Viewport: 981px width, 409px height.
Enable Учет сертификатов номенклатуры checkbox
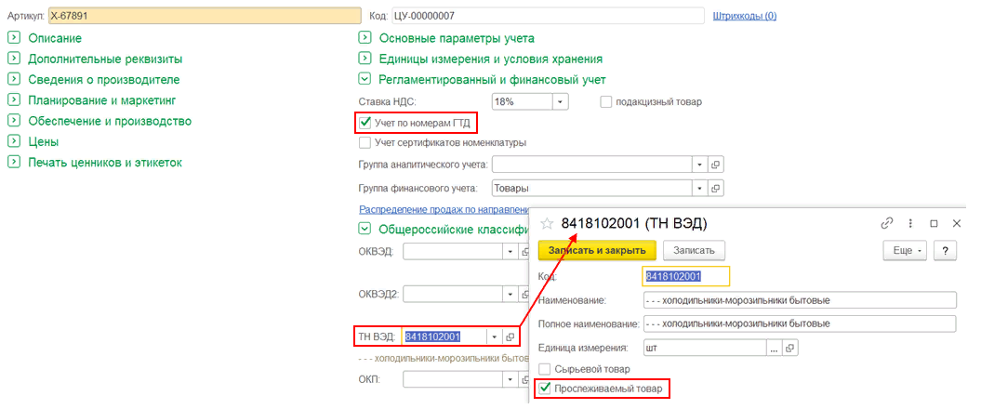[365, 143]
